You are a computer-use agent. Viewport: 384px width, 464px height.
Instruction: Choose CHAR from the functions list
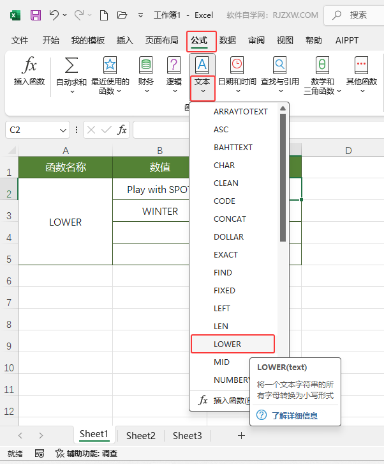click(234, 166)
